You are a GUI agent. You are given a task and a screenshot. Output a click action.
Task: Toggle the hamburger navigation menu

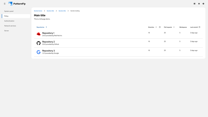click(5, 4)
